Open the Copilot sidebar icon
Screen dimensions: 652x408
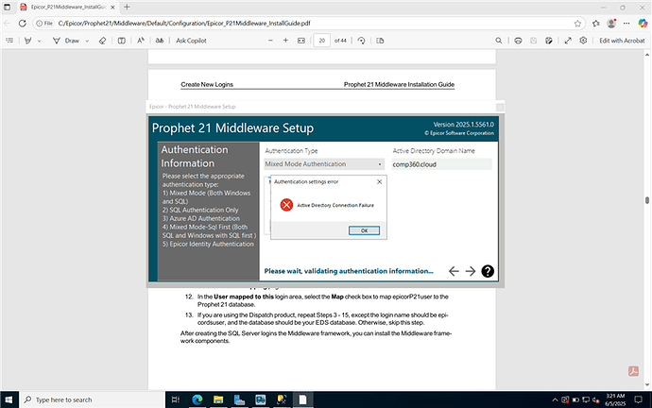[643, 24]
